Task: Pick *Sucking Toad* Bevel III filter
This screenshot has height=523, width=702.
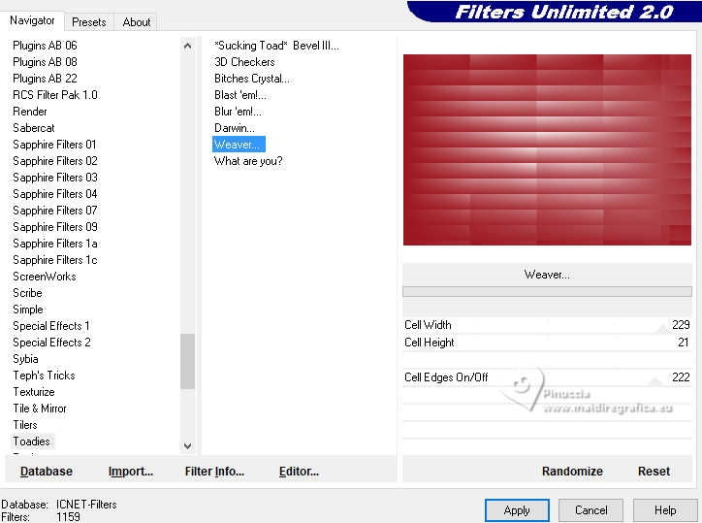Action: click(x=276, y=46)
